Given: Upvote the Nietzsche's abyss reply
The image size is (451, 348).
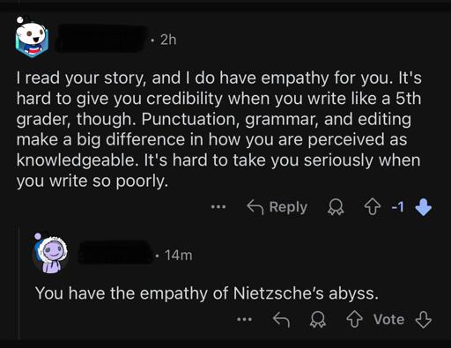Looking at the screenshot, I should [354, 320].
